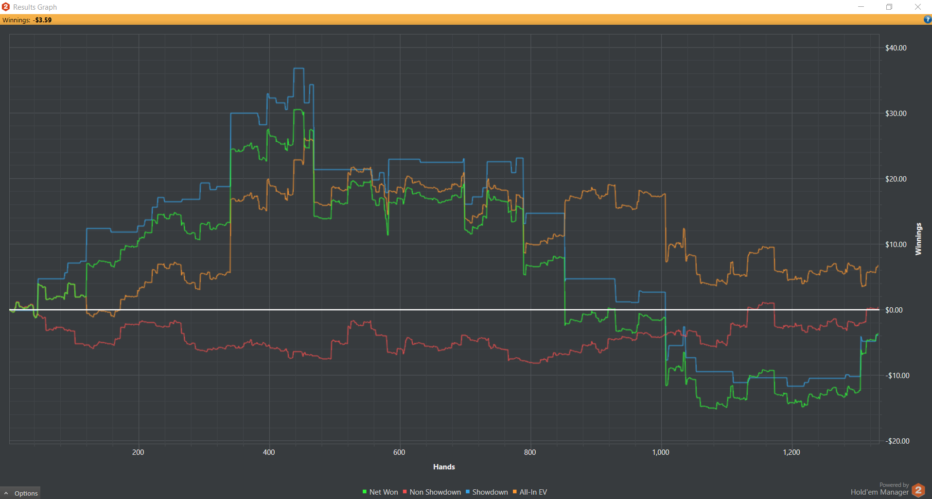Click the $20.00 axis label
932x499 pixels.
tap(896, 179)
